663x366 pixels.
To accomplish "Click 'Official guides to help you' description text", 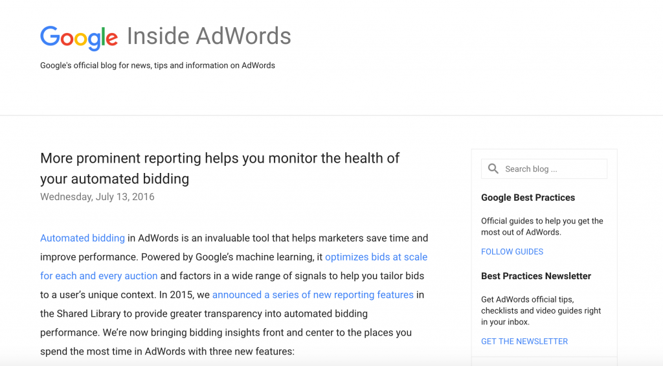I will [x=542, y=226].
